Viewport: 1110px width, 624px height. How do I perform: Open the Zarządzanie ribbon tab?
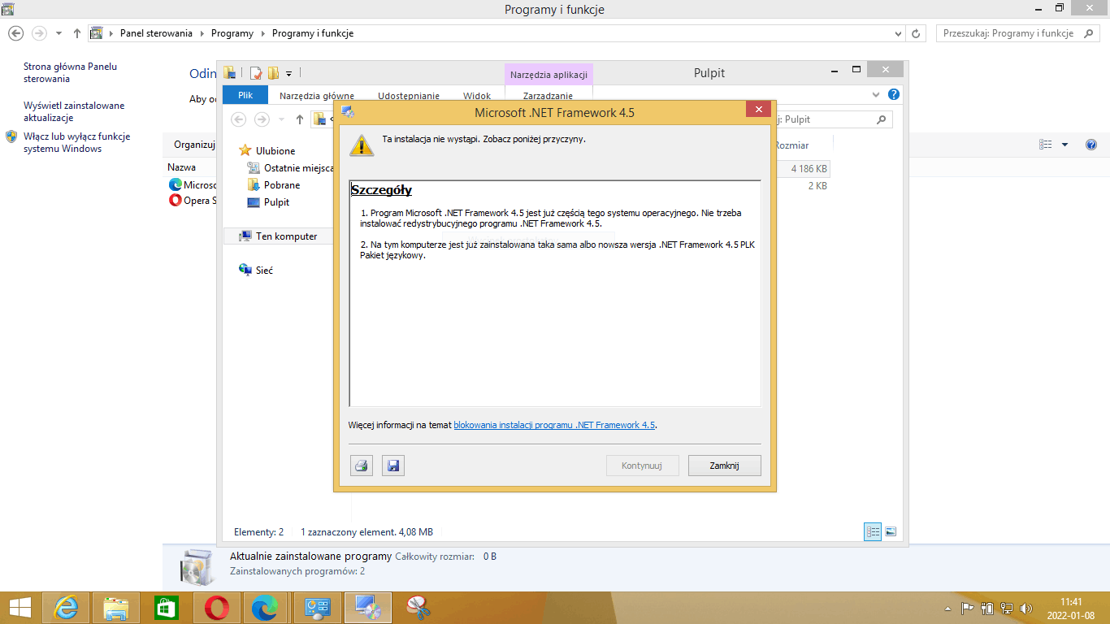548,95
